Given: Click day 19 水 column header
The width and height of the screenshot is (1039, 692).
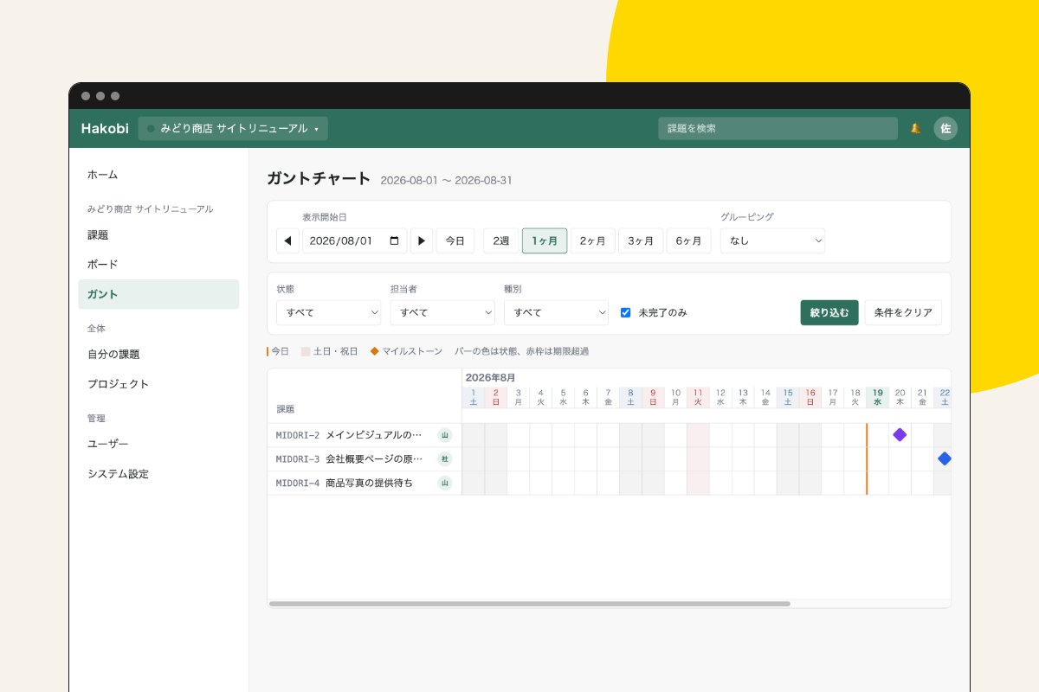Looking at the screenshot, I should coord(877,397).
